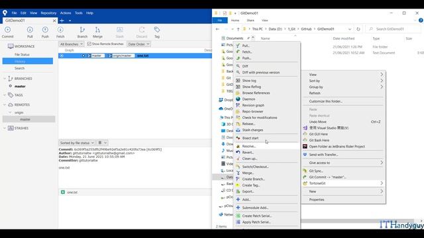Choose Show log in TortoiseGit submenu
The width and height of the screenshot is (424, 238).
click(x=267, y=81)
